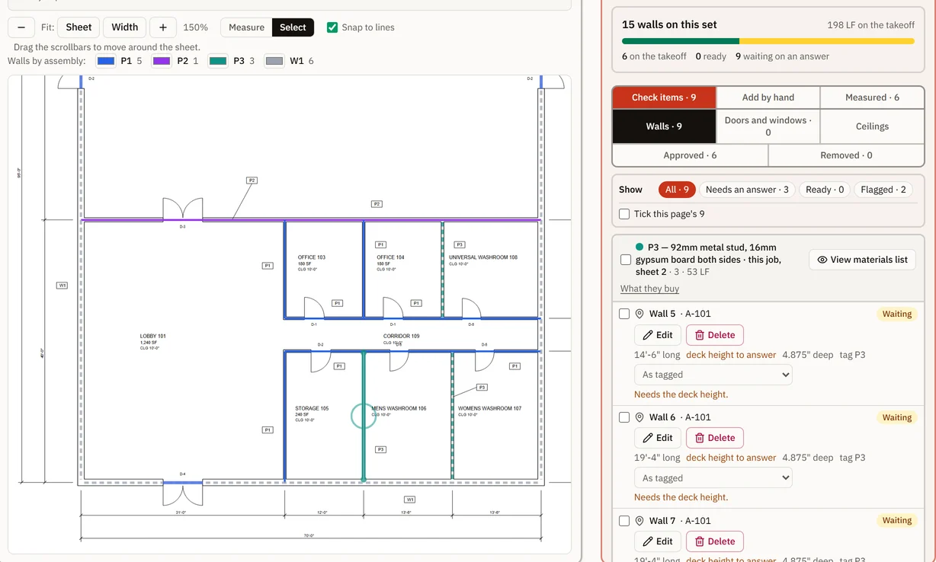This screenshot has height=562, width=936.
Task: Click the OFFICE 104 room label
Action: click(x=390, y=257)
